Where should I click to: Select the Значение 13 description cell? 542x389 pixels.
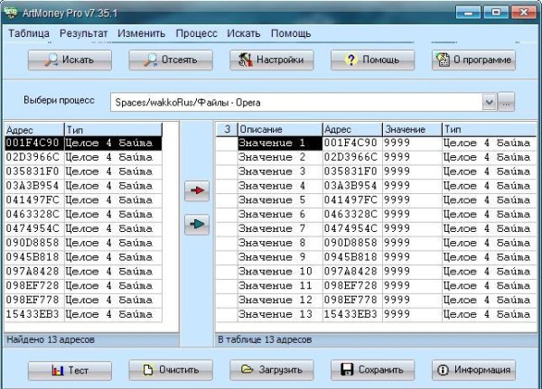[x=280, y=314]
